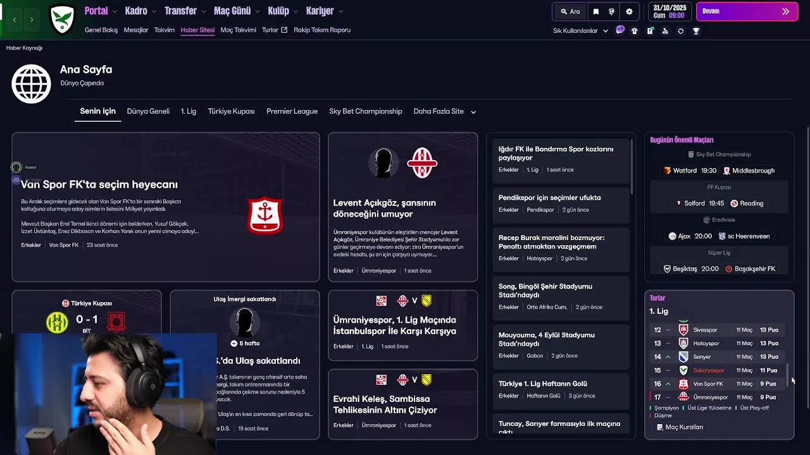Click Hatayspor crest in league table
This screenshot has height=455, width=810.
click(x=683, y=343)
